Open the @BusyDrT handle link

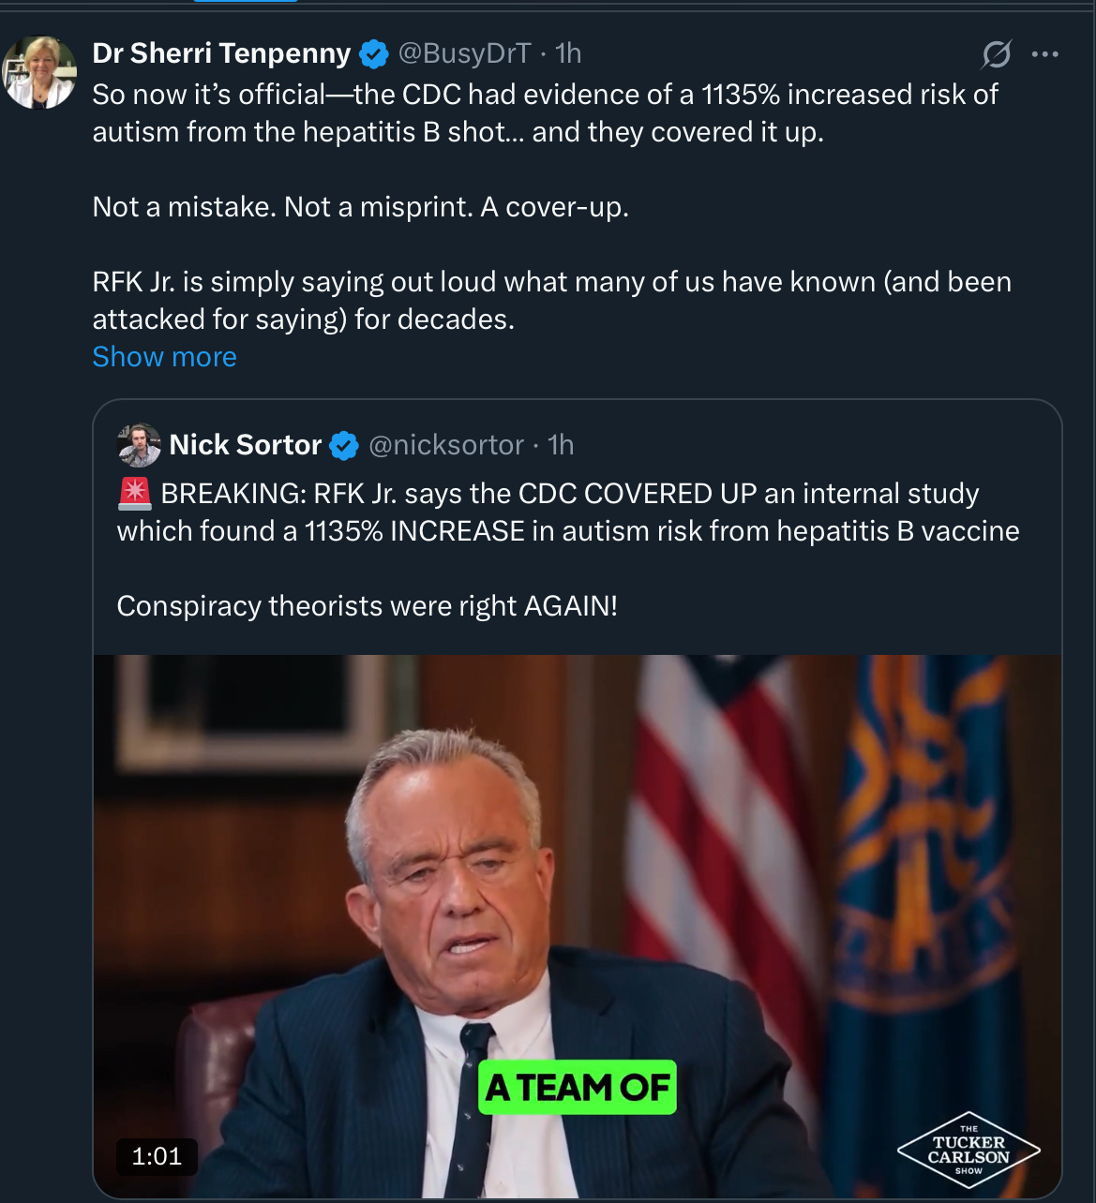click(x=465, y=53)
